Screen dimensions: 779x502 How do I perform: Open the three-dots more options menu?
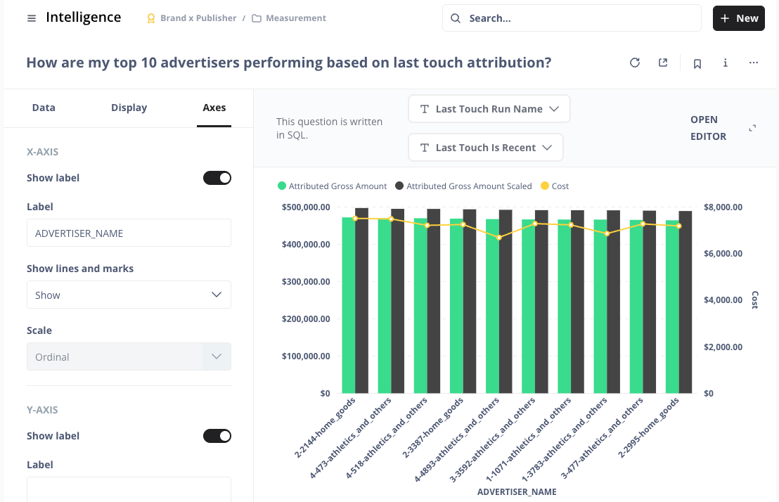point(754,63)
